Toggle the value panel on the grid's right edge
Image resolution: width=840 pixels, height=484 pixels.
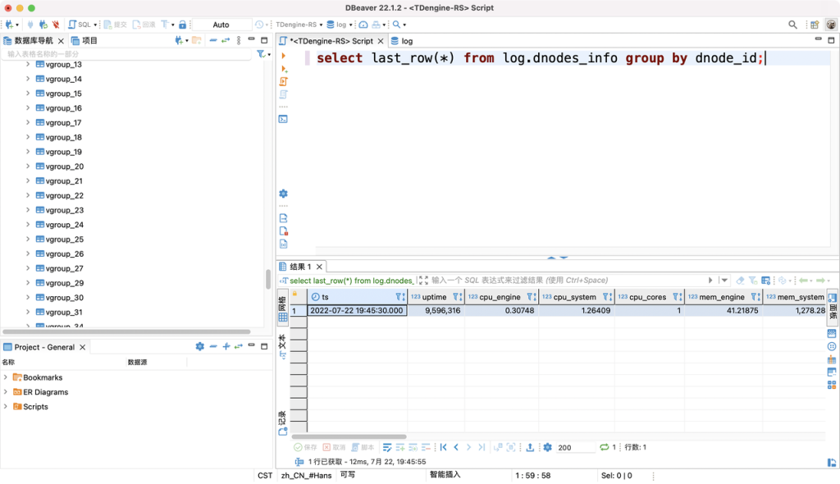(x=831, y=298)
